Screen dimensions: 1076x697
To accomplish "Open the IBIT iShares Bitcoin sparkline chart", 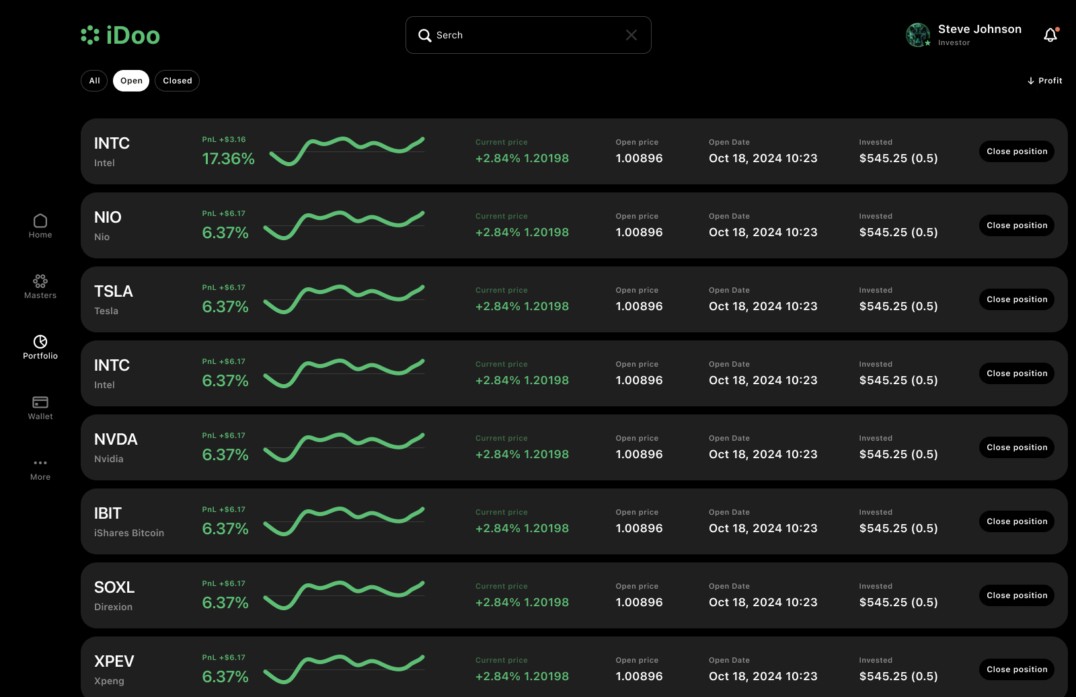I will tap(344, 521).
